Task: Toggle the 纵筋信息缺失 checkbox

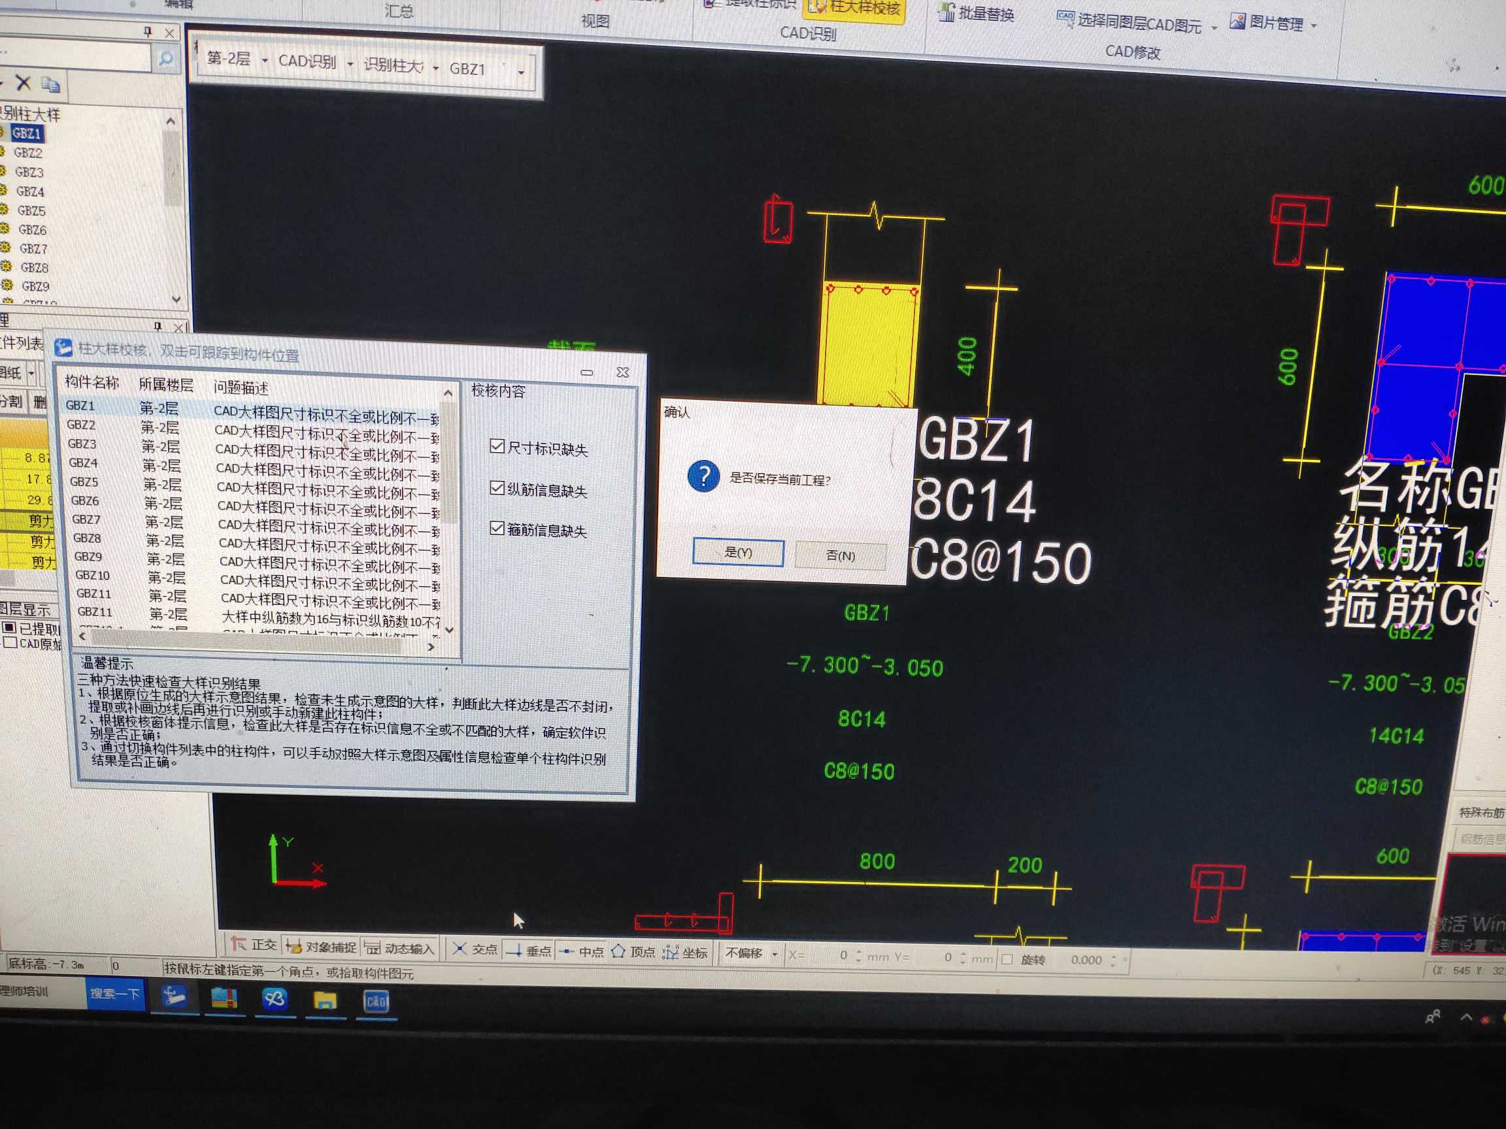Action: (x=497, y=488)
